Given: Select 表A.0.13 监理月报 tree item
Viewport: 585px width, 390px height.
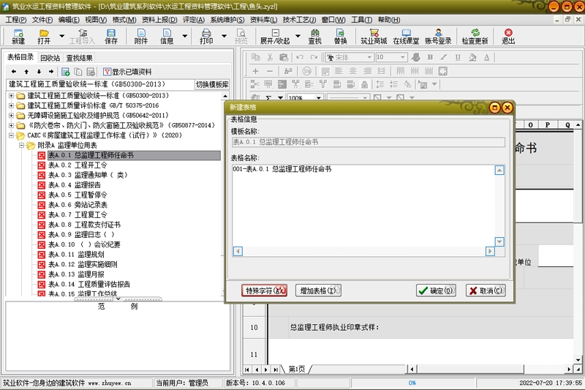Looking at the screenshot, I should 76,274.
